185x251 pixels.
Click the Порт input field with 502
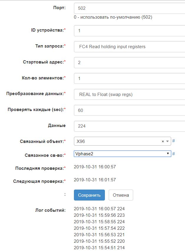(129, 8)
